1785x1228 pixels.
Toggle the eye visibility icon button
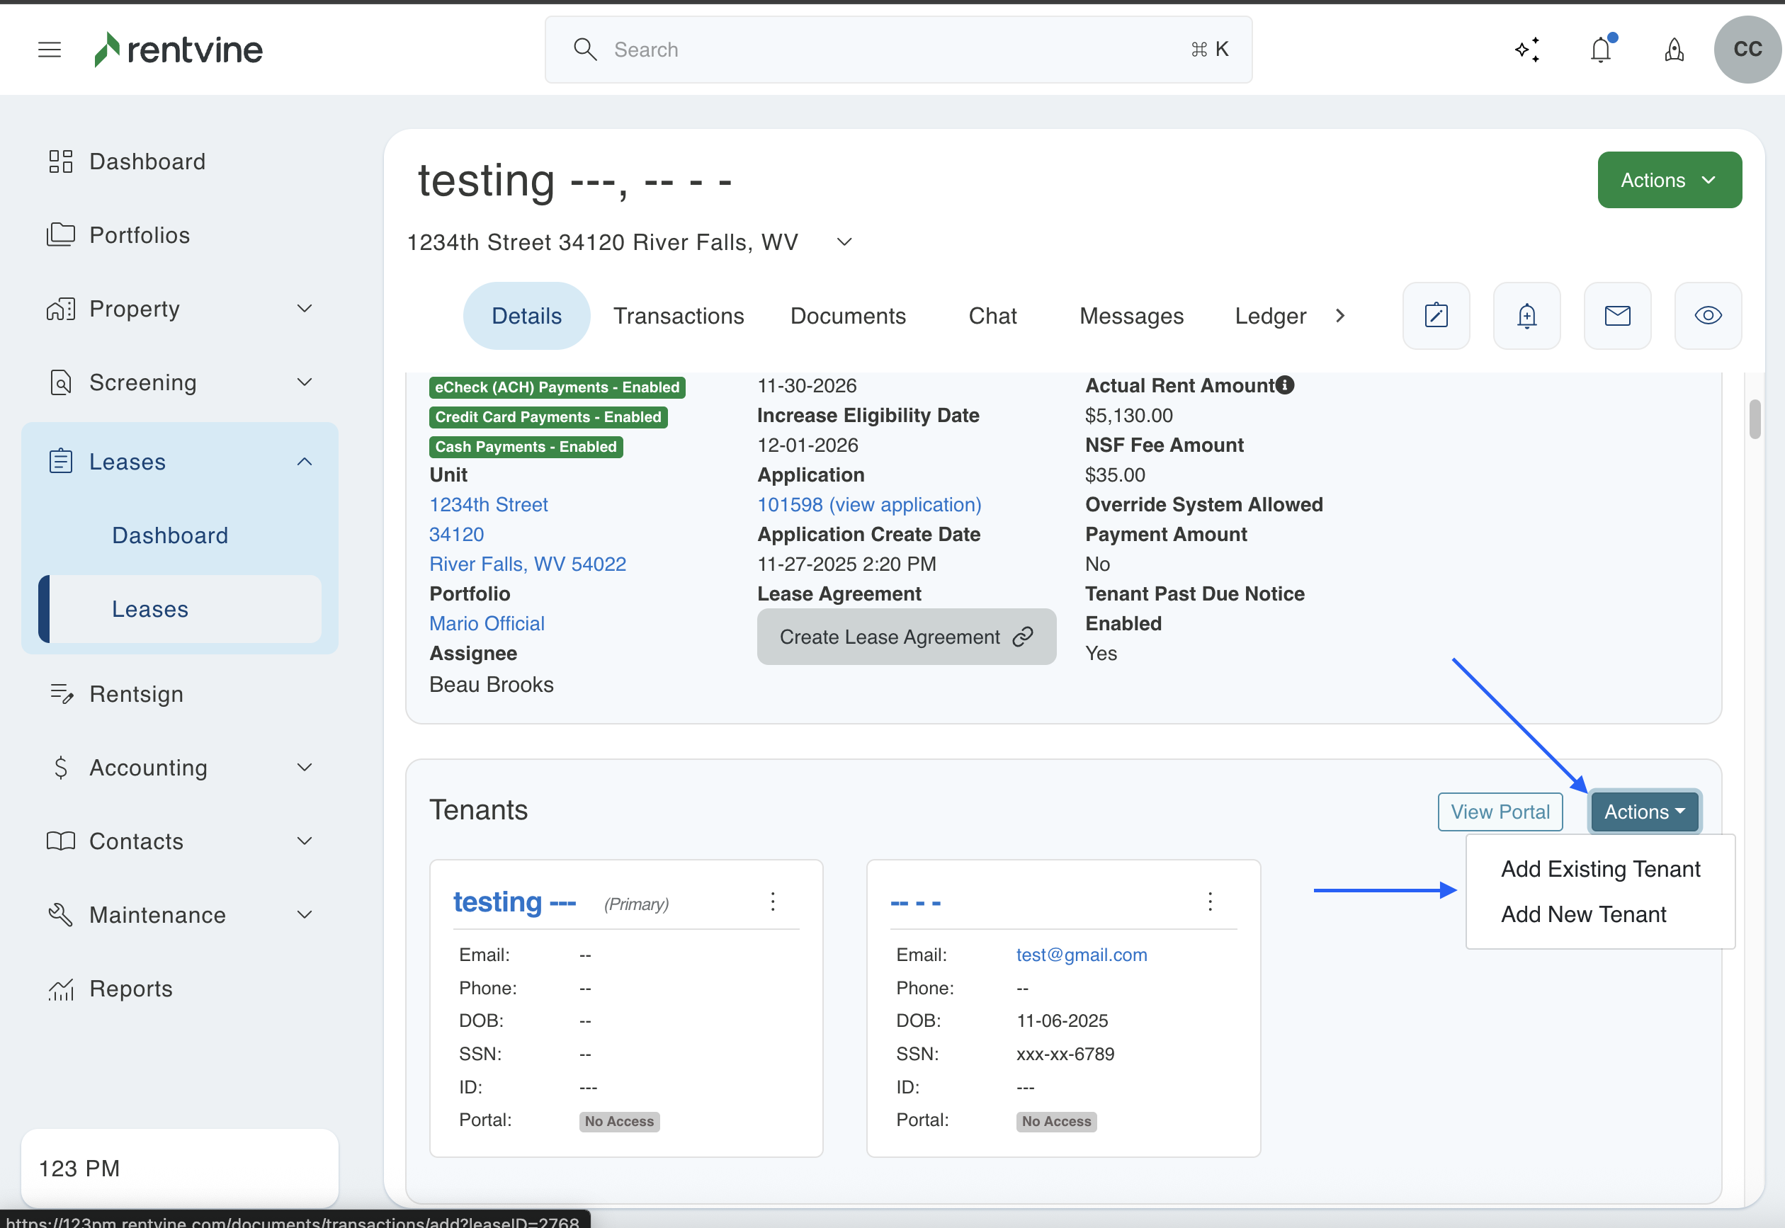point(1708,315)
